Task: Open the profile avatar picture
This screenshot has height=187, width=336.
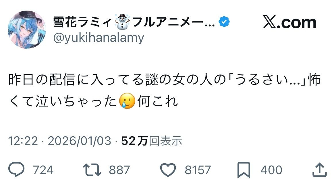Action: pos(28,30)
